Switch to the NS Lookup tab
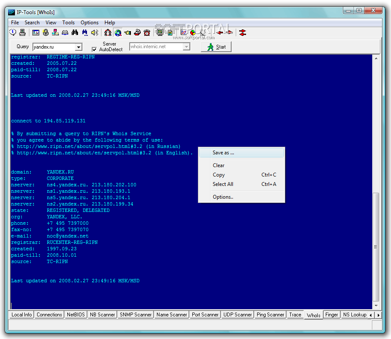Image resolution: width=391 pixels, height=339 pixels. tap(355, 315)
